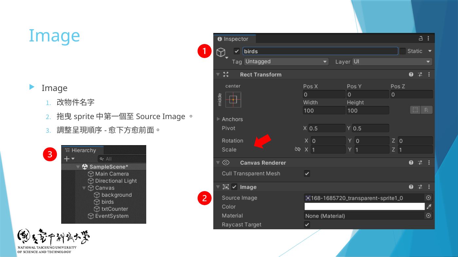Open the Inspector tab's three-dot menu

tap(428, 38)
